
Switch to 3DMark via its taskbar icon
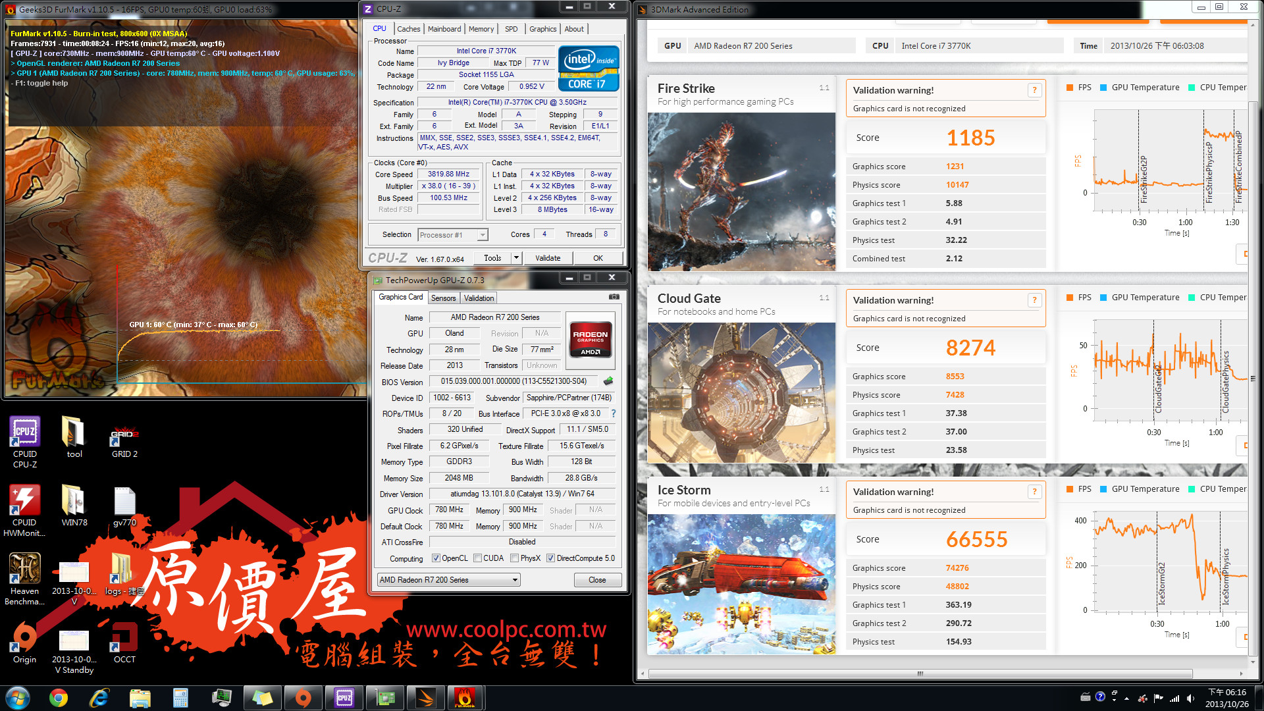point(425,698)
